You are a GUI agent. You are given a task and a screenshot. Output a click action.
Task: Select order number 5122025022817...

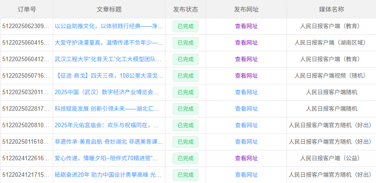pos(25,109)
